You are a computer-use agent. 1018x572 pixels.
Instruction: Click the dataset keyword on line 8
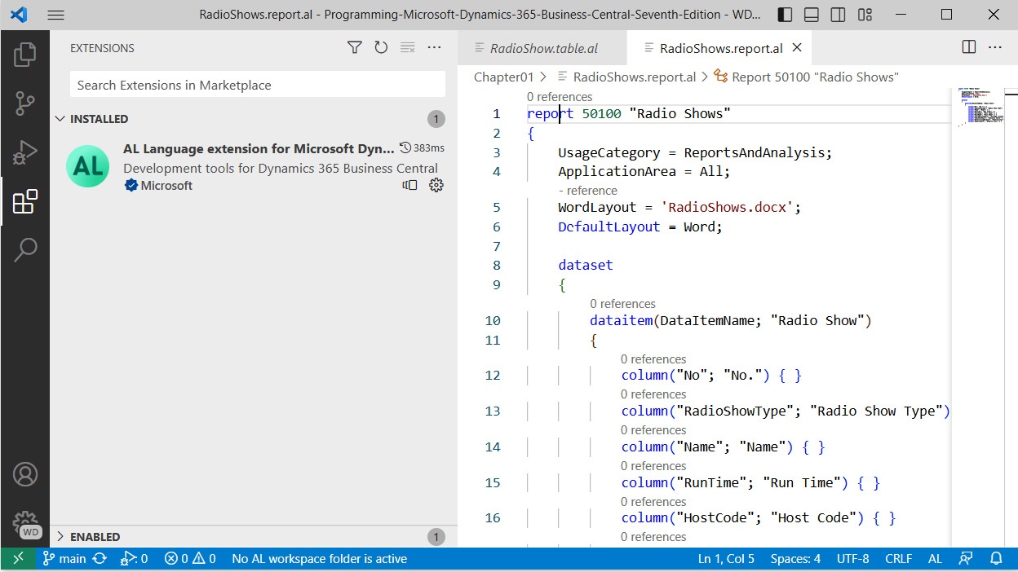coord(586,265)
